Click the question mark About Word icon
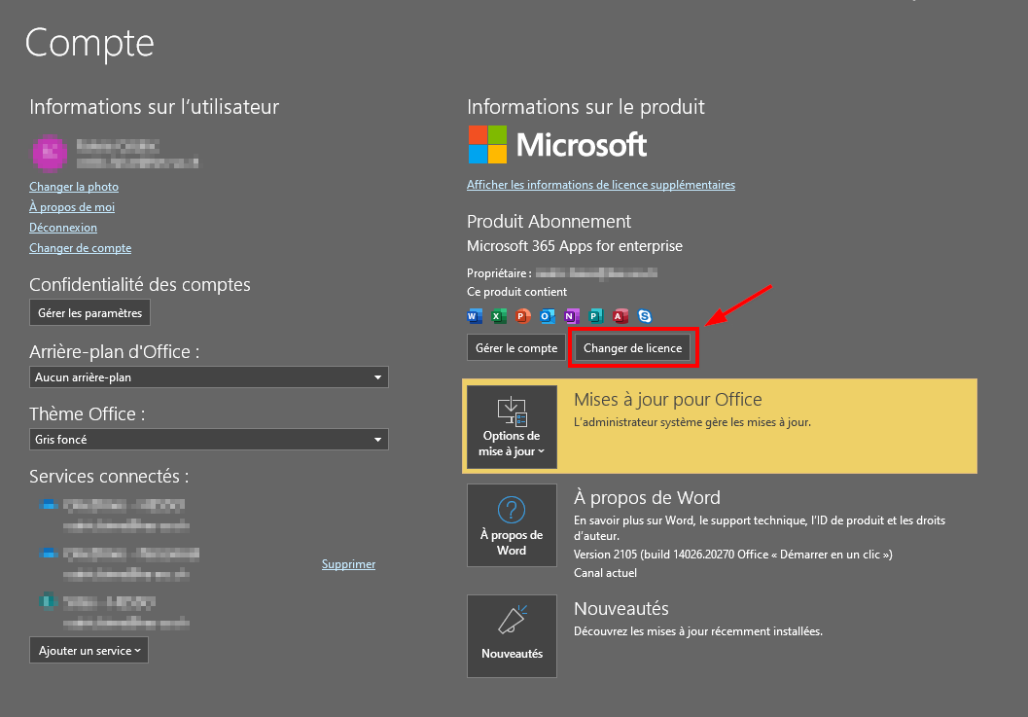The height and width of the screenshot is (717, 1028). click(x=512, y=510)
